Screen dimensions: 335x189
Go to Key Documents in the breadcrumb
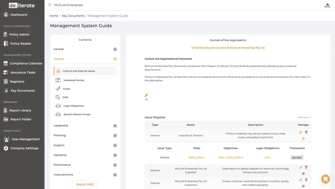[73, 16]
